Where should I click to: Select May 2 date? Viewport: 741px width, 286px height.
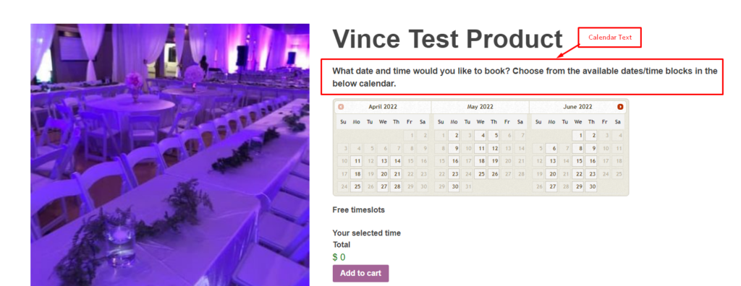click(x=454, y=136)
